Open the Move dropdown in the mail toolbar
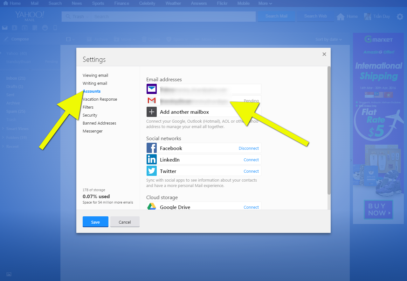Image resolution: width=407 pixels, height=281 pixels. coord(124,39)
